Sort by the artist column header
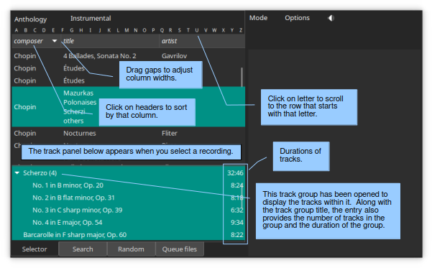Screen dimensions: 432x268 coord(169,41)
